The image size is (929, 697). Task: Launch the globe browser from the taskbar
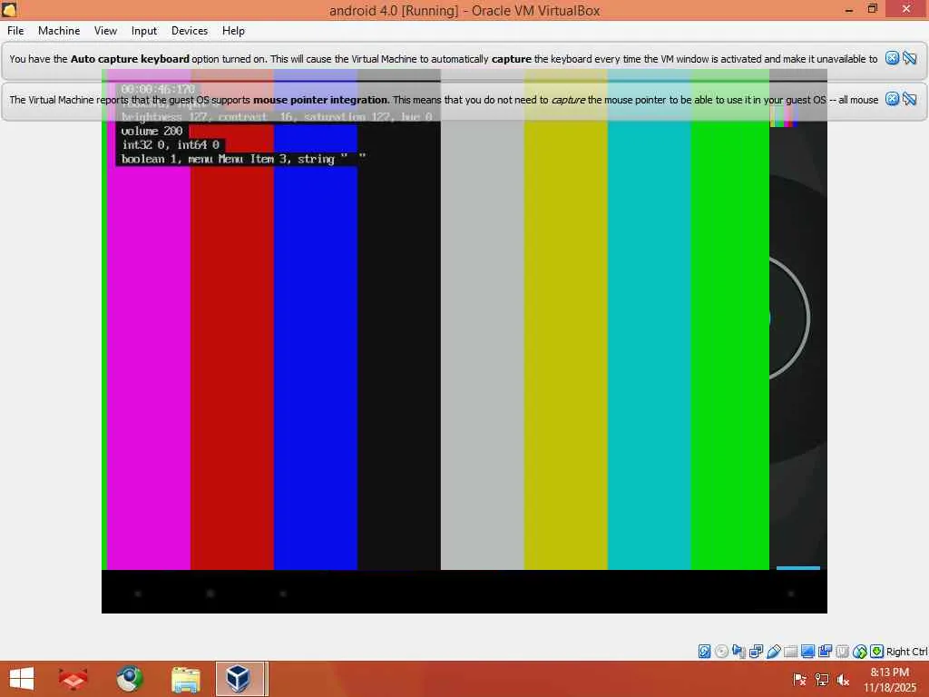130,679
